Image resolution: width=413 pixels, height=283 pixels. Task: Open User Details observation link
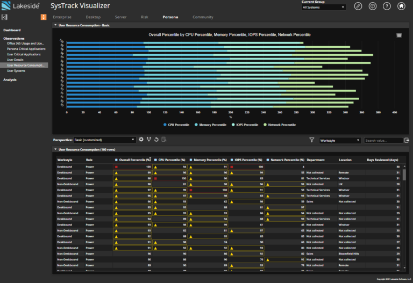(x=15, y=60)
